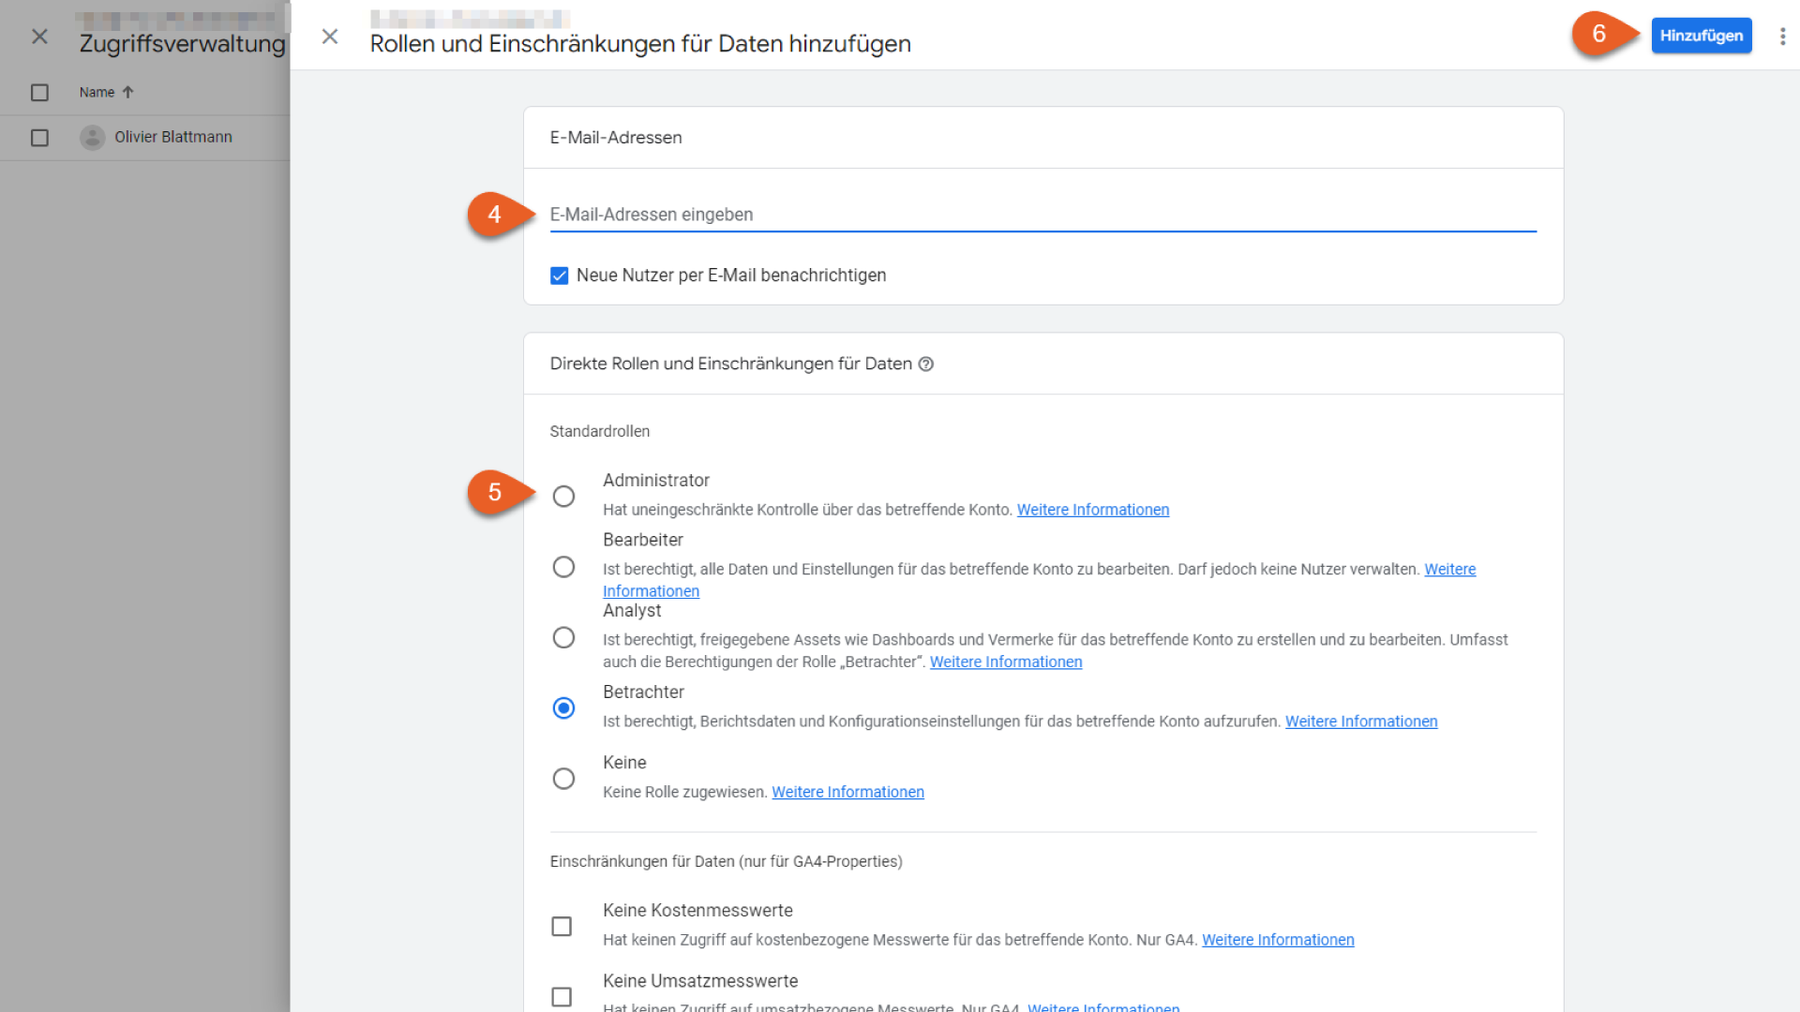Uncheck Neue Nutzer per E-Mail benachrichtigen
This screenshot has width=1800, height=1012.
point(560,275)
